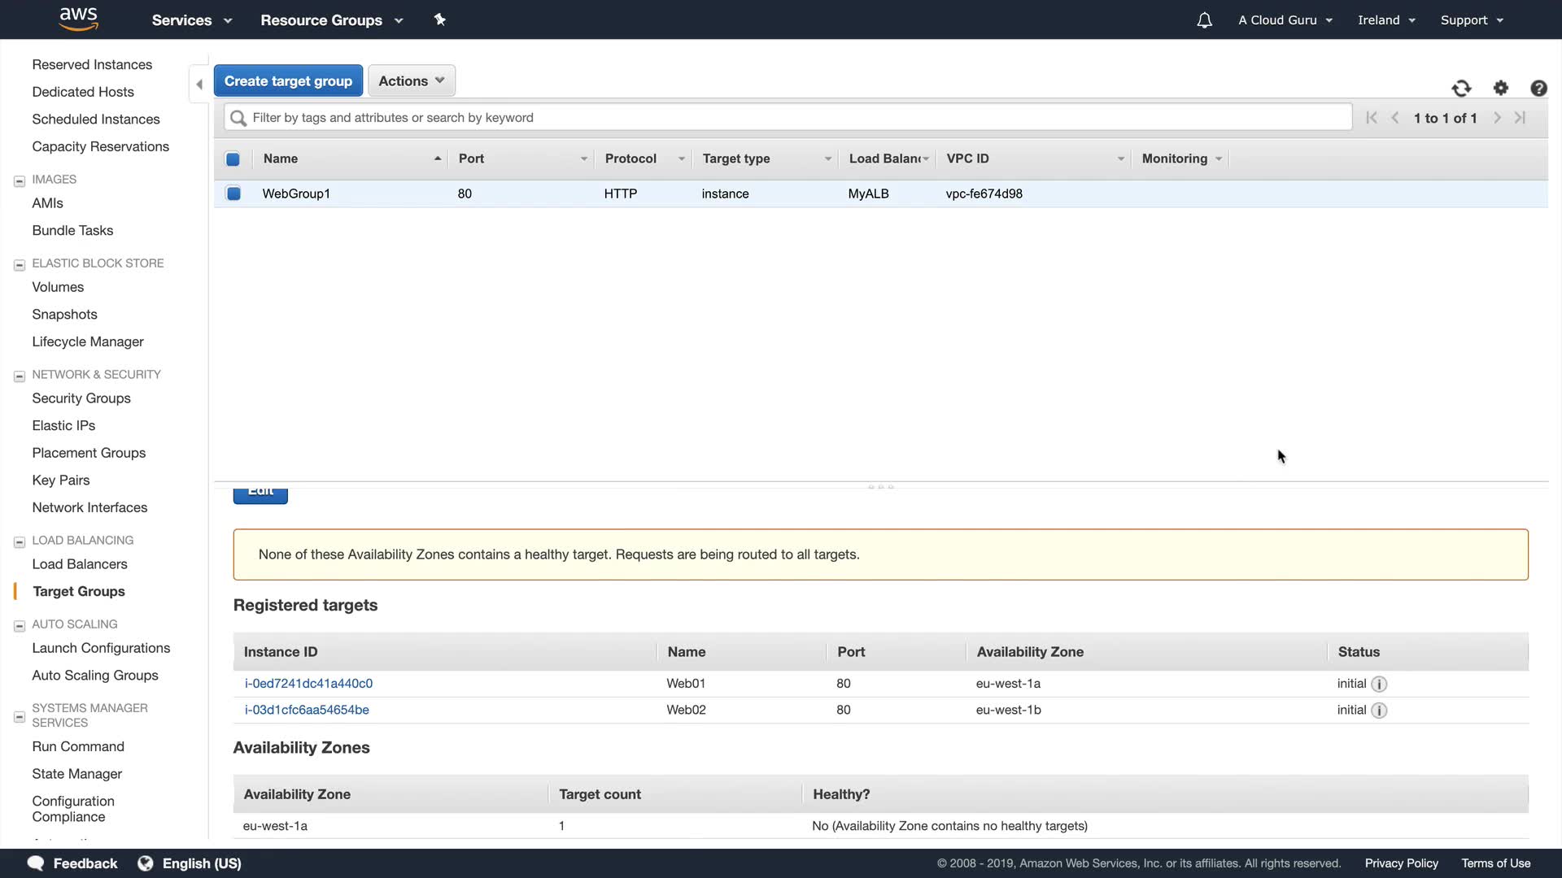Click the pin shortcut icon in the top bar
The width and height of the screenshot is (1562, 878).
(440, 20)
